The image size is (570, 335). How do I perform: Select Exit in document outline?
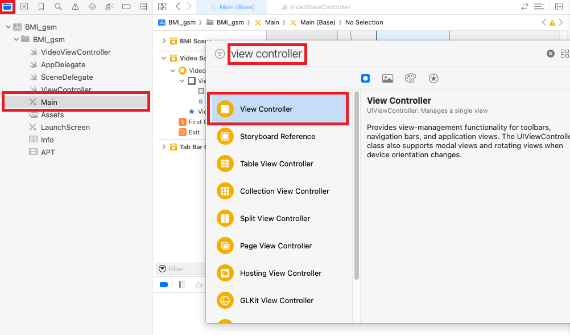[x=189, y=132]
